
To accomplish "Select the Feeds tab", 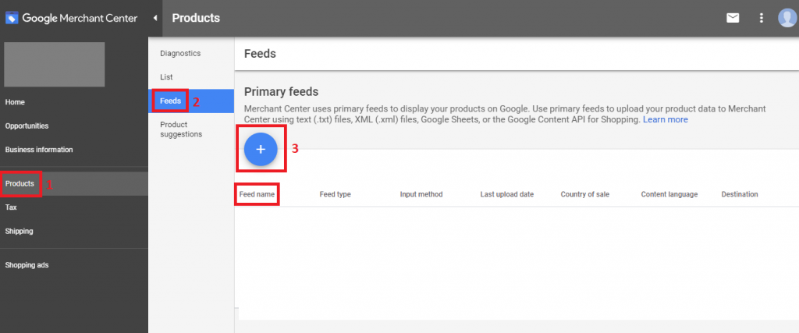I will 191,101.
